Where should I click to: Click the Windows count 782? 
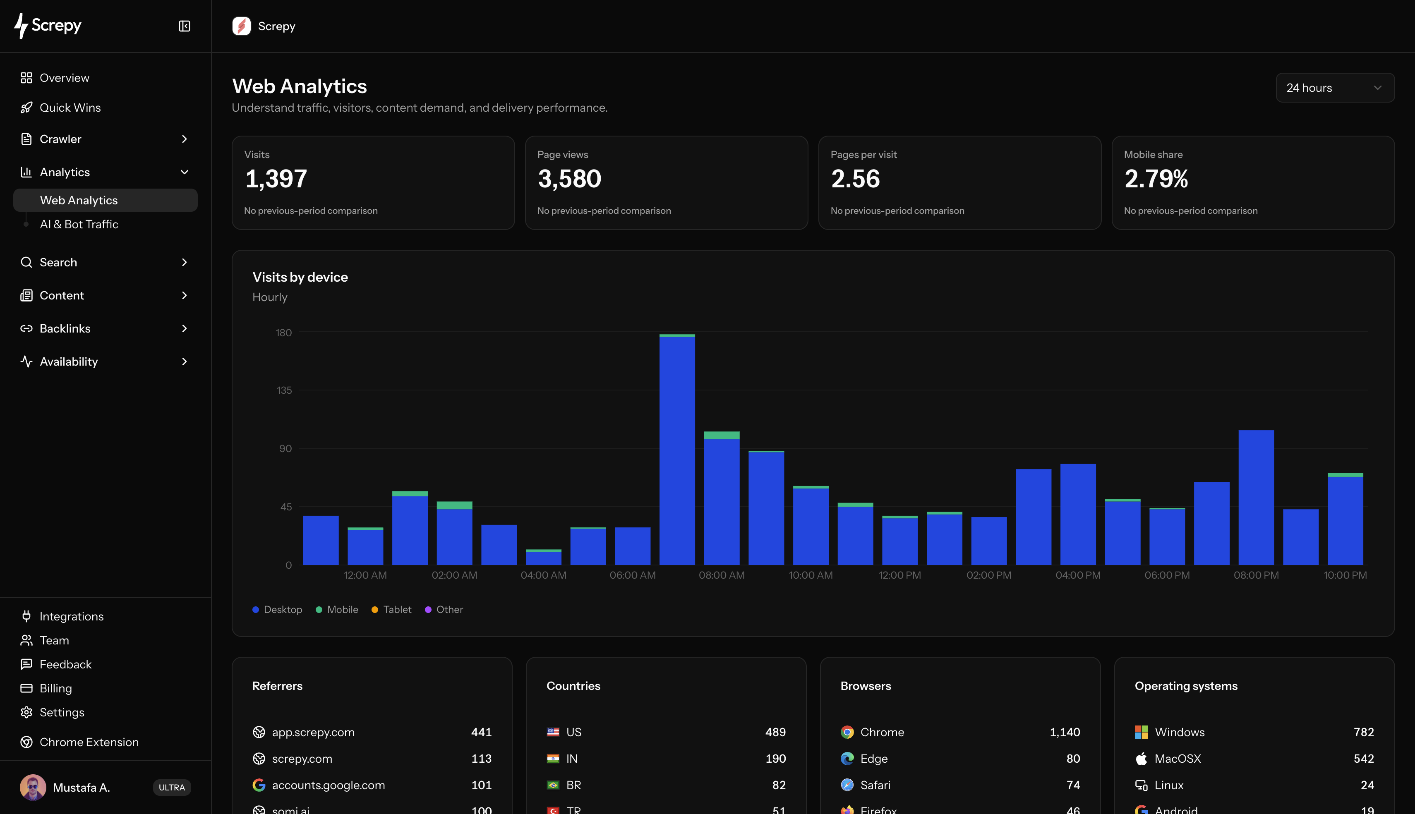(1364, 733)
